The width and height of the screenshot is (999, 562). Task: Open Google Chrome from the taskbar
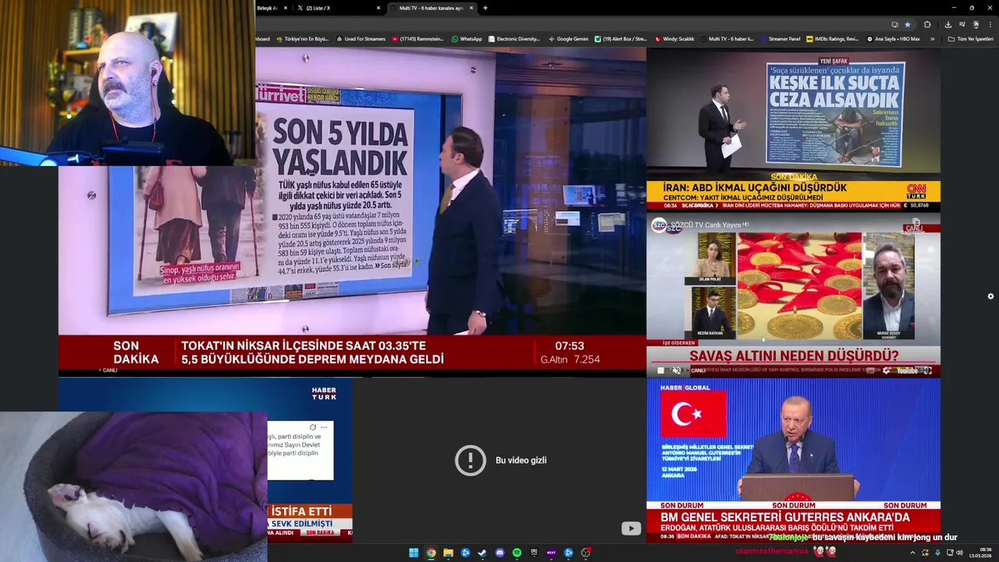pyautogui.click(x=431, y=553)
